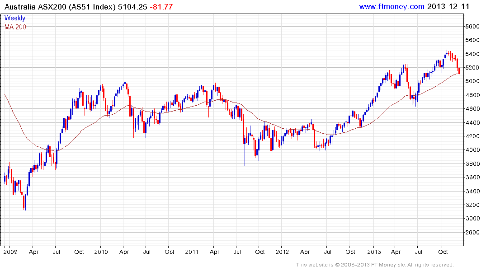Click the October 2013 peak candle near 5400

pos(447,53)
